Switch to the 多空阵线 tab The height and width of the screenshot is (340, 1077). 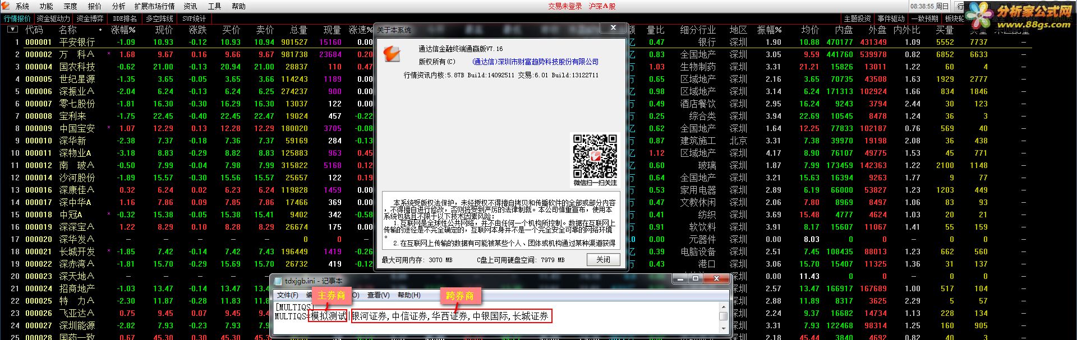point(159,18)
